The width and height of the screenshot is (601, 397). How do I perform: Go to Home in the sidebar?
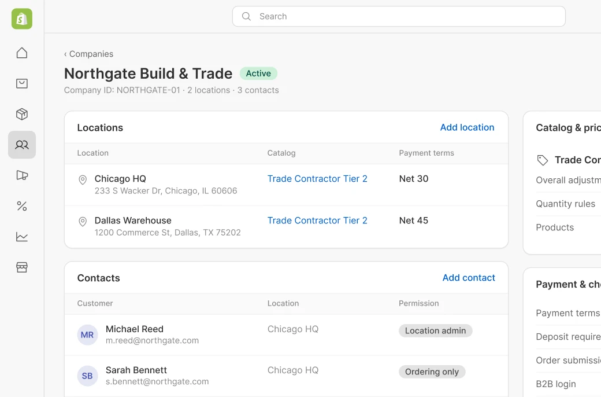(x=22, y=53)
